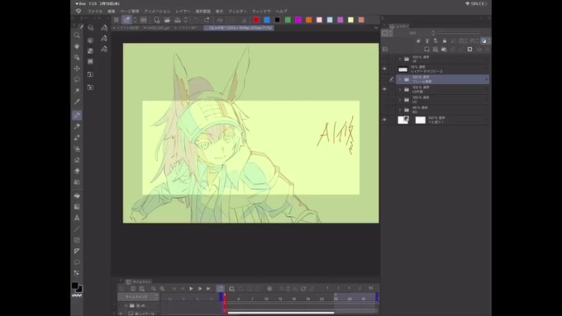Toggle transparent pixel color switch under swatches
The width and height of the screenshot is (562, 316).
77,295
